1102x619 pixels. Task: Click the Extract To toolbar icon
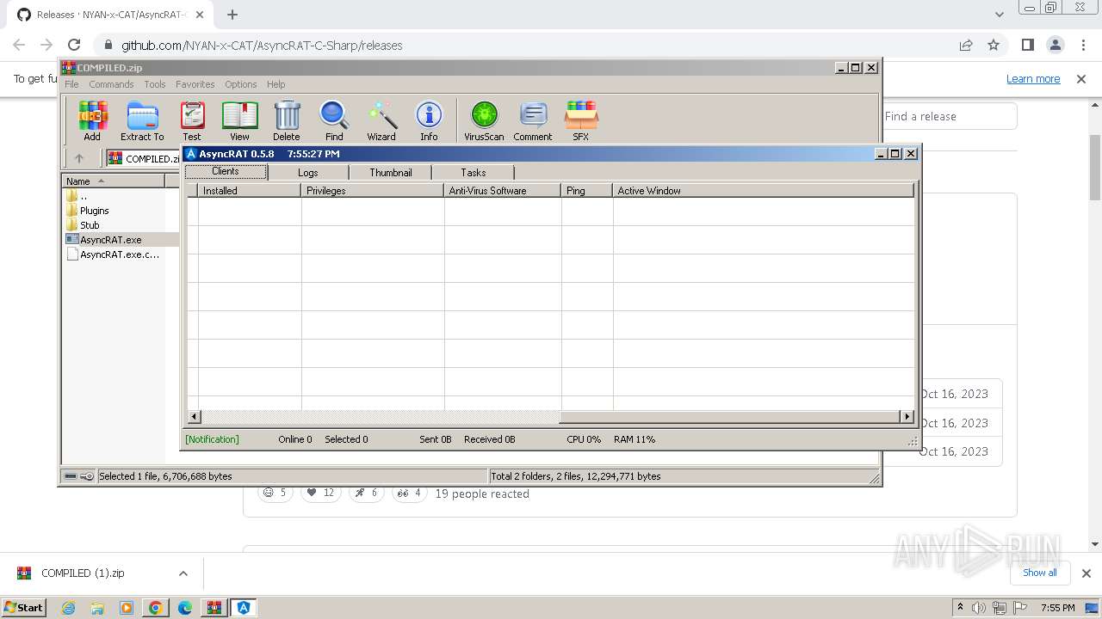pos(142,120)
